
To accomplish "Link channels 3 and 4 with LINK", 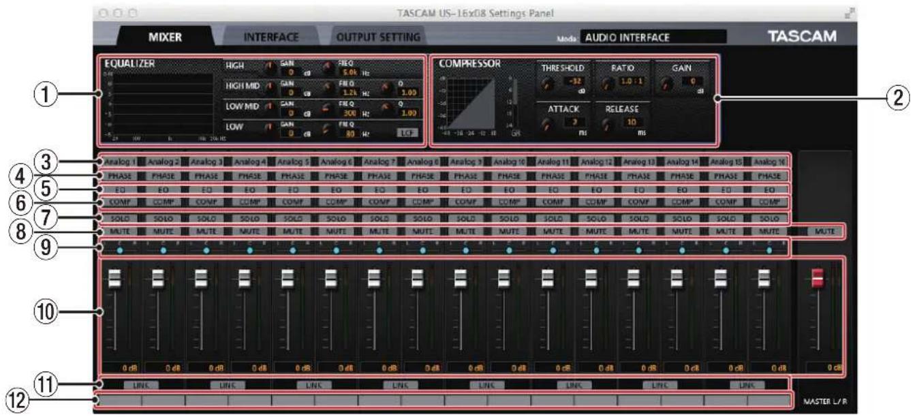I will pos(228,385).
